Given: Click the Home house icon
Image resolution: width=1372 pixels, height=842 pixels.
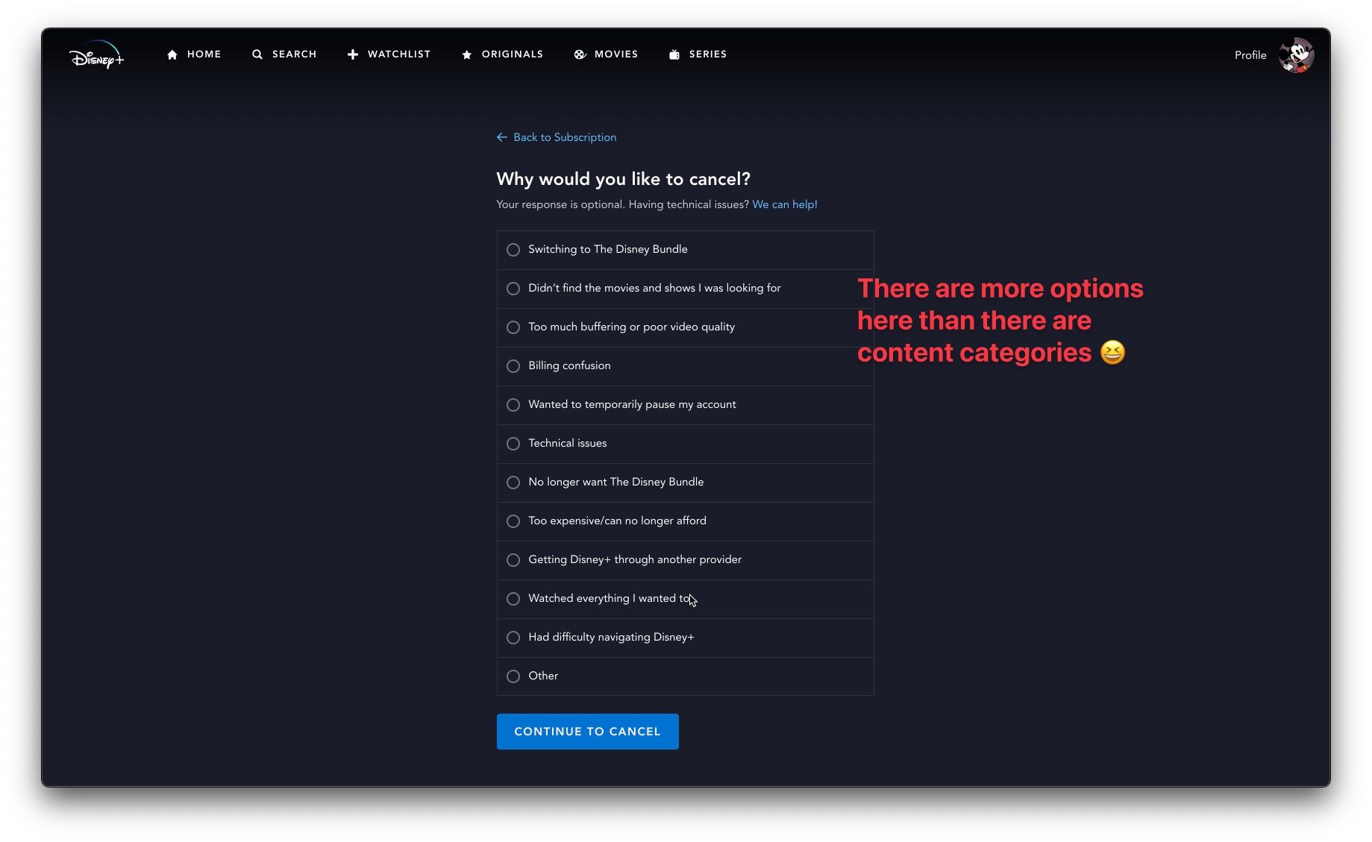Looking at the screenshot, I should [172, 54].
